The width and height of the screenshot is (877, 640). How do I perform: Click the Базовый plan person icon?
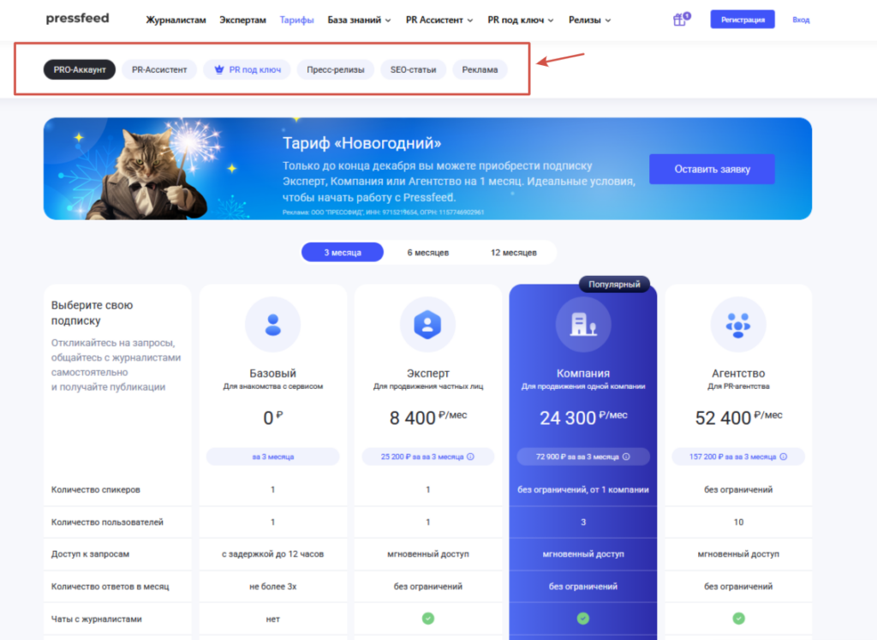tap(273, 325)
